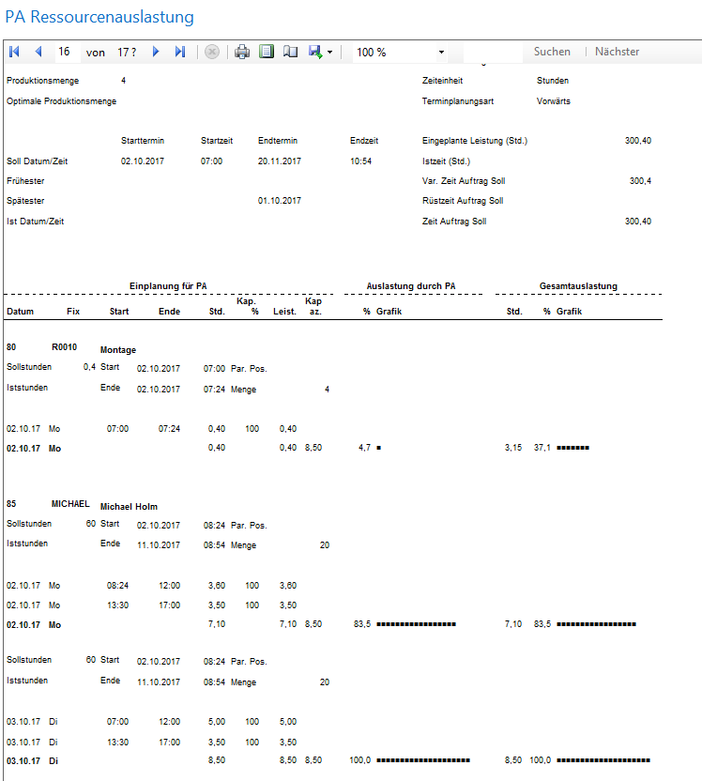Click the Starttermin value 02.10.2017
Viewport: 702px width, 781px height.
[143, 161]
